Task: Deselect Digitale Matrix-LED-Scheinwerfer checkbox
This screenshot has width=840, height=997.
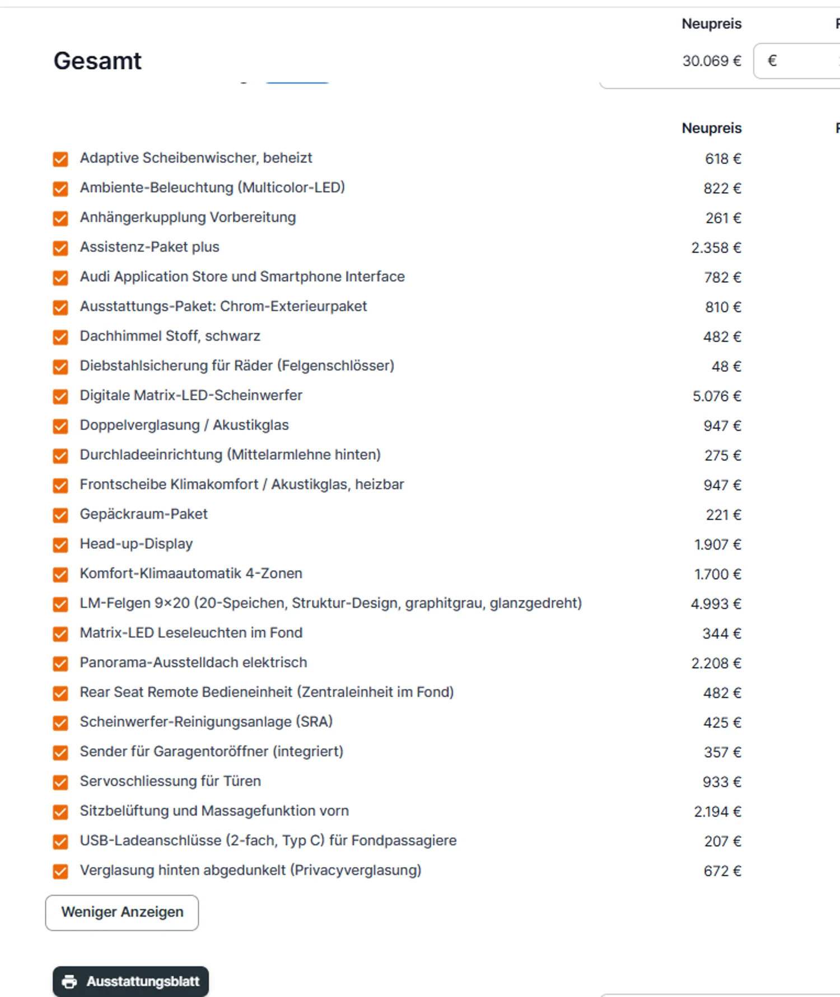Action: click(60, 397)
